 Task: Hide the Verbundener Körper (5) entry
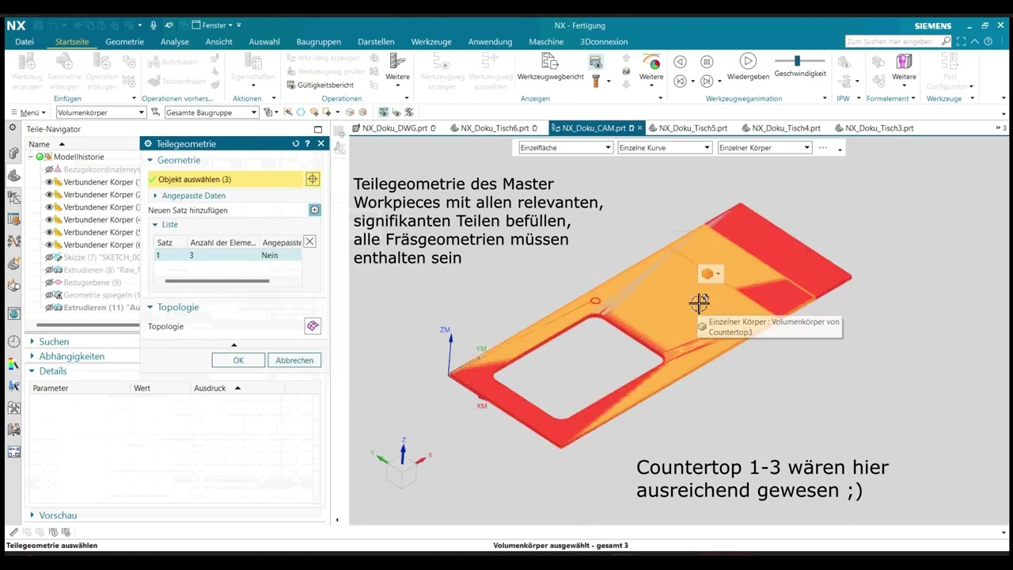click(x=49, y=233)
